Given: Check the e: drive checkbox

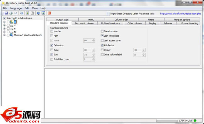Looking at the screenshot, I should [8, 28].
